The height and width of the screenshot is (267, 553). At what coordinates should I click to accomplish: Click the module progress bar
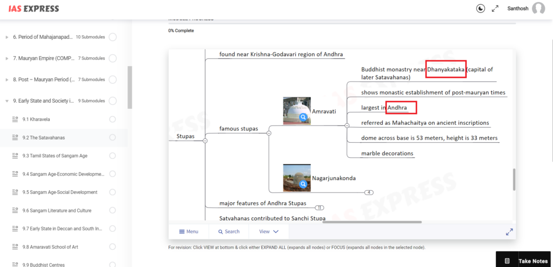tap(342, 23)
